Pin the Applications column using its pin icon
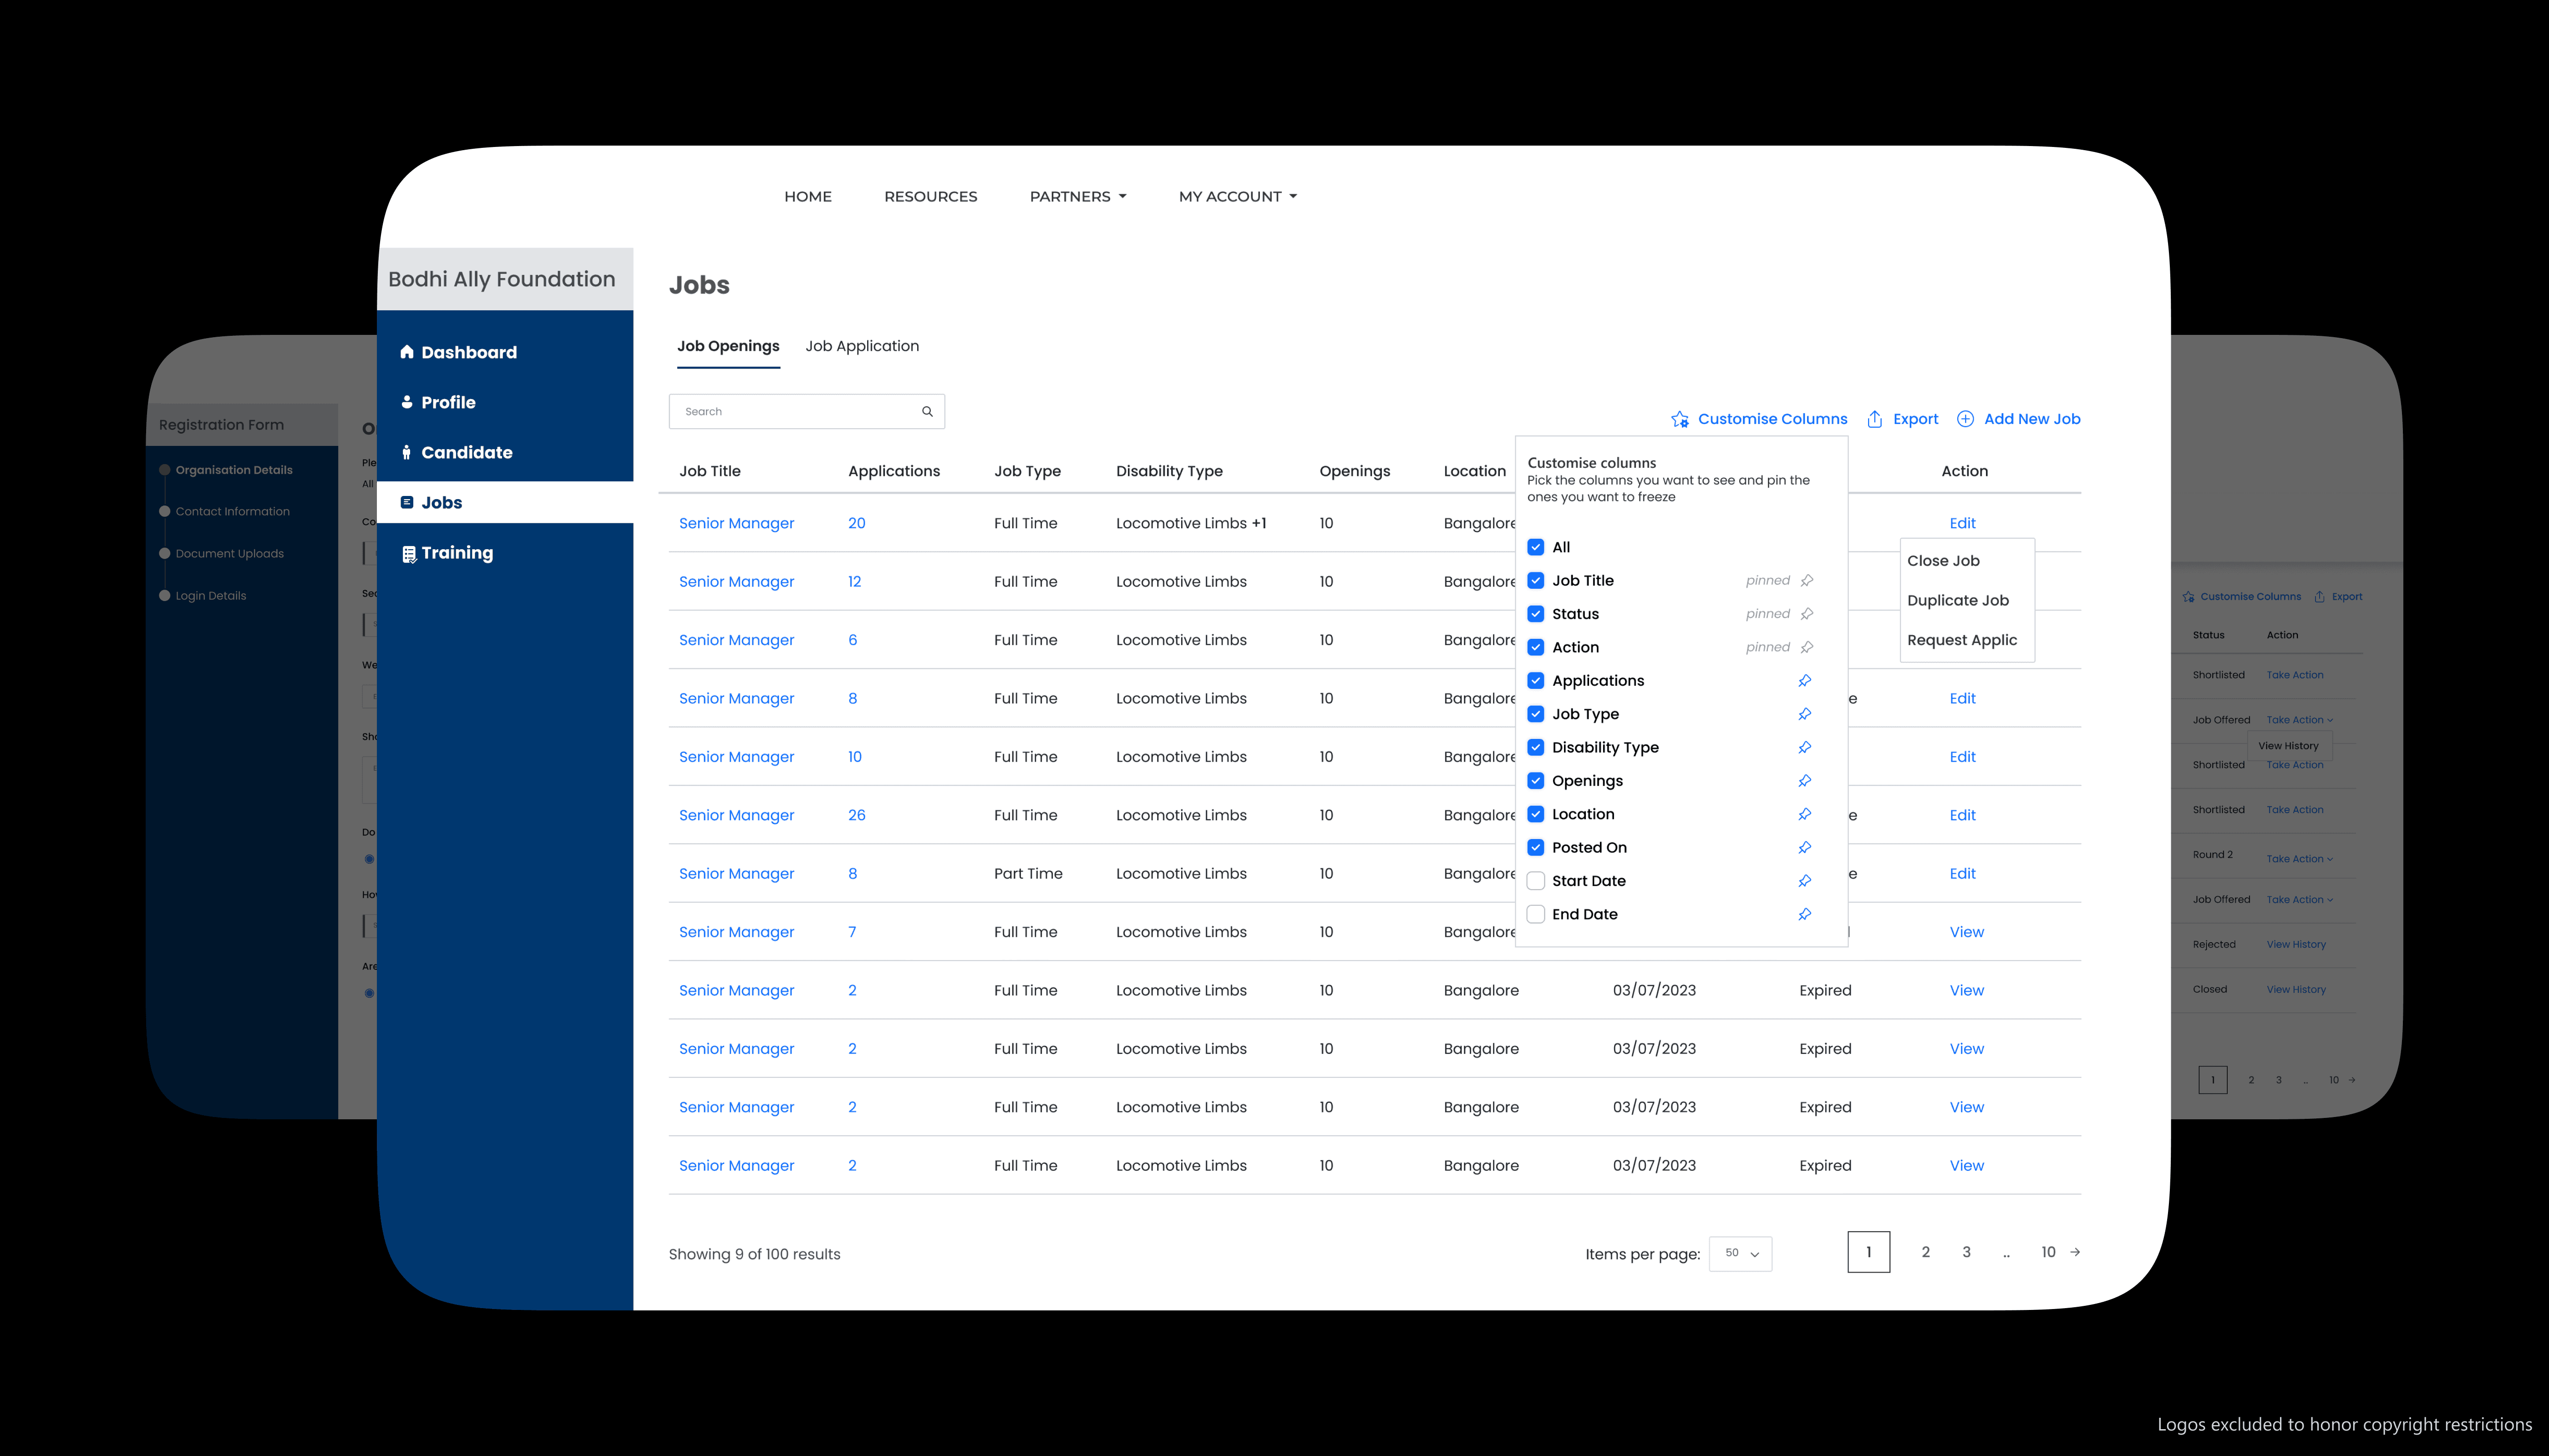The width and height of the screenshot is (2549, 1456). (x=1805, y=681)
